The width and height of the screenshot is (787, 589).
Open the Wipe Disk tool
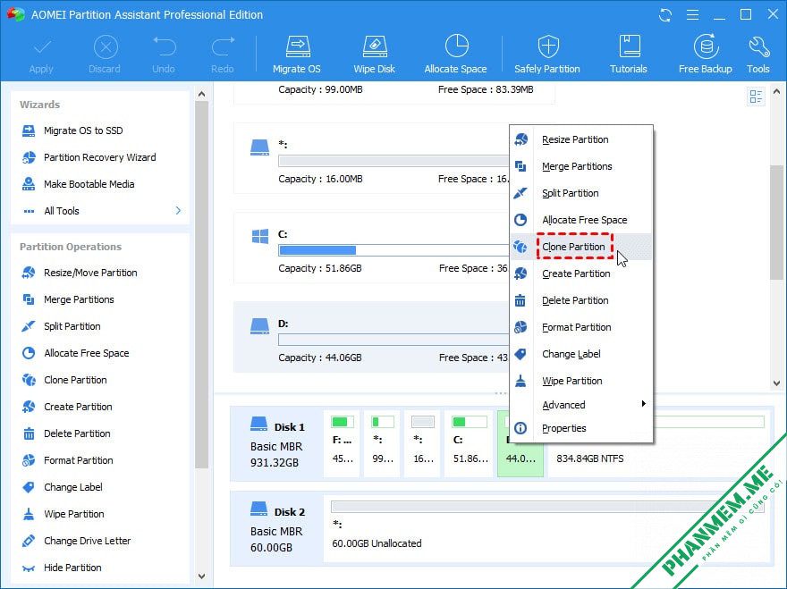coord(374,55)
